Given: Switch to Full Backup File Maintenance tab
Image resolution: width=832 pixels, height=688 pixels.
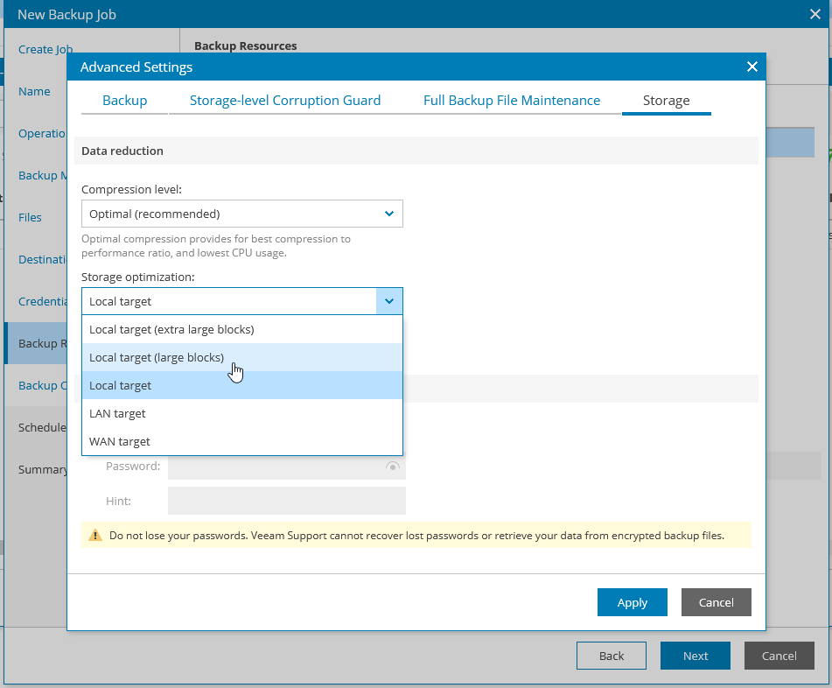Looking at the screenshot, I should 511,100.
